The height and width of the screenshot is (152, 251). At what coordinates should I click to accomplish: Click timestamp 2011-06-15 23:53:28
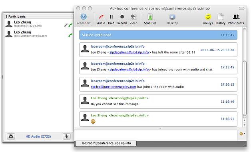217,50
